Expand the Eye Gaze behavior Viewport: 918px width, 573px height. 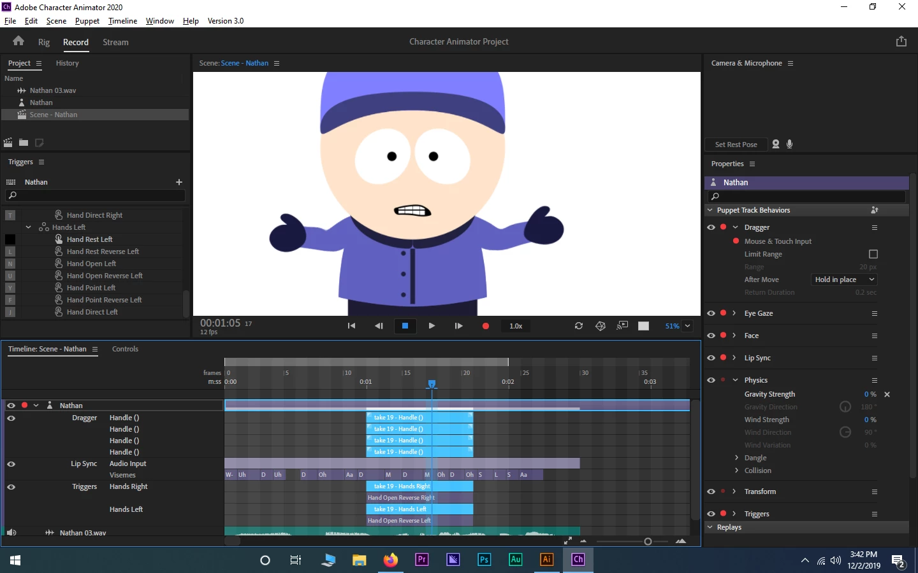tap(734, 313)
